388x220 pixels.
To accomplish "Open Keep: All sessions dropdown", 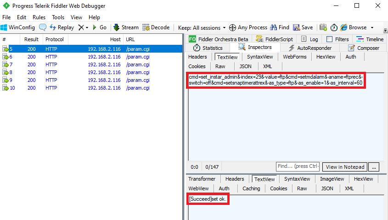I will coord(202,27).
